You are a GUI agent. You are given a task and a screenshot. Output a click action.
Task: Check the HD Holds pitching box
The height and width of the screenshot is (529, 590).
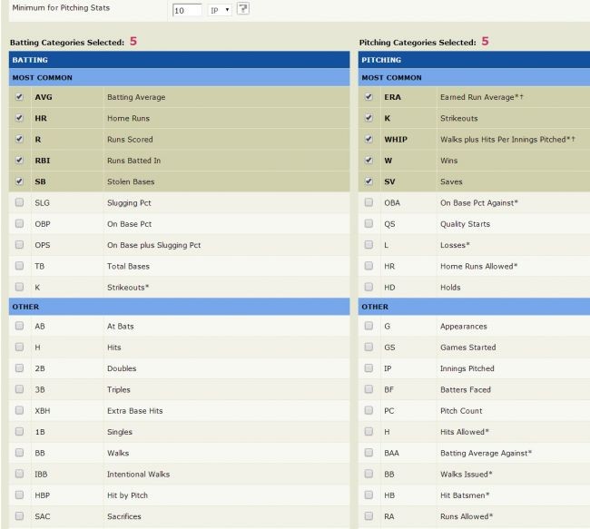pyautogui.click(x=369, y=287)
